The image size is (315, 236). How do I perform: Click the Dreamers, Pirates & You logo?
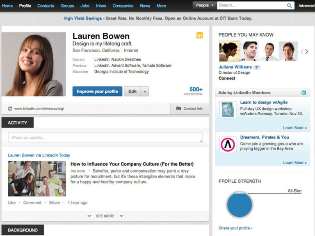tap(228, 145)
